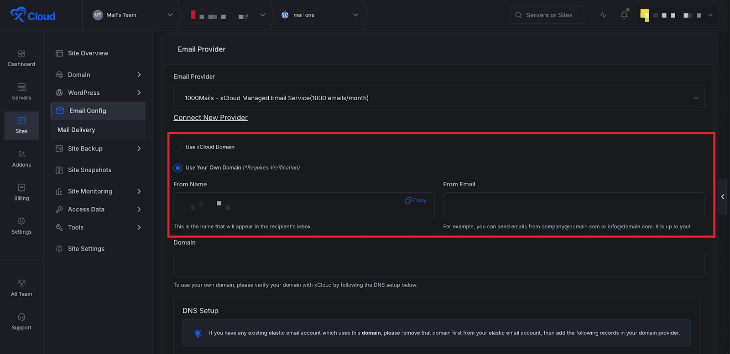Open the Addons sidebar icon
Image resolution: width=730 pixels, height=354 pixels.
pyautogui.click(x=21, y=154)
